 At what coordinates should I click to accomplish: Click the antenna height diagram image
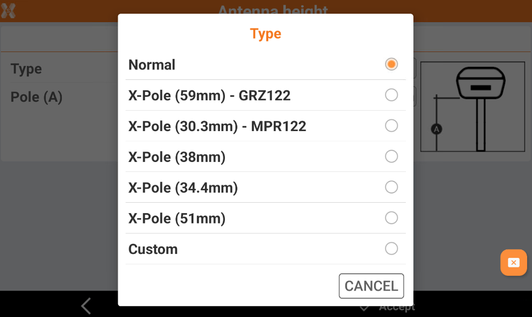point(472,106)
